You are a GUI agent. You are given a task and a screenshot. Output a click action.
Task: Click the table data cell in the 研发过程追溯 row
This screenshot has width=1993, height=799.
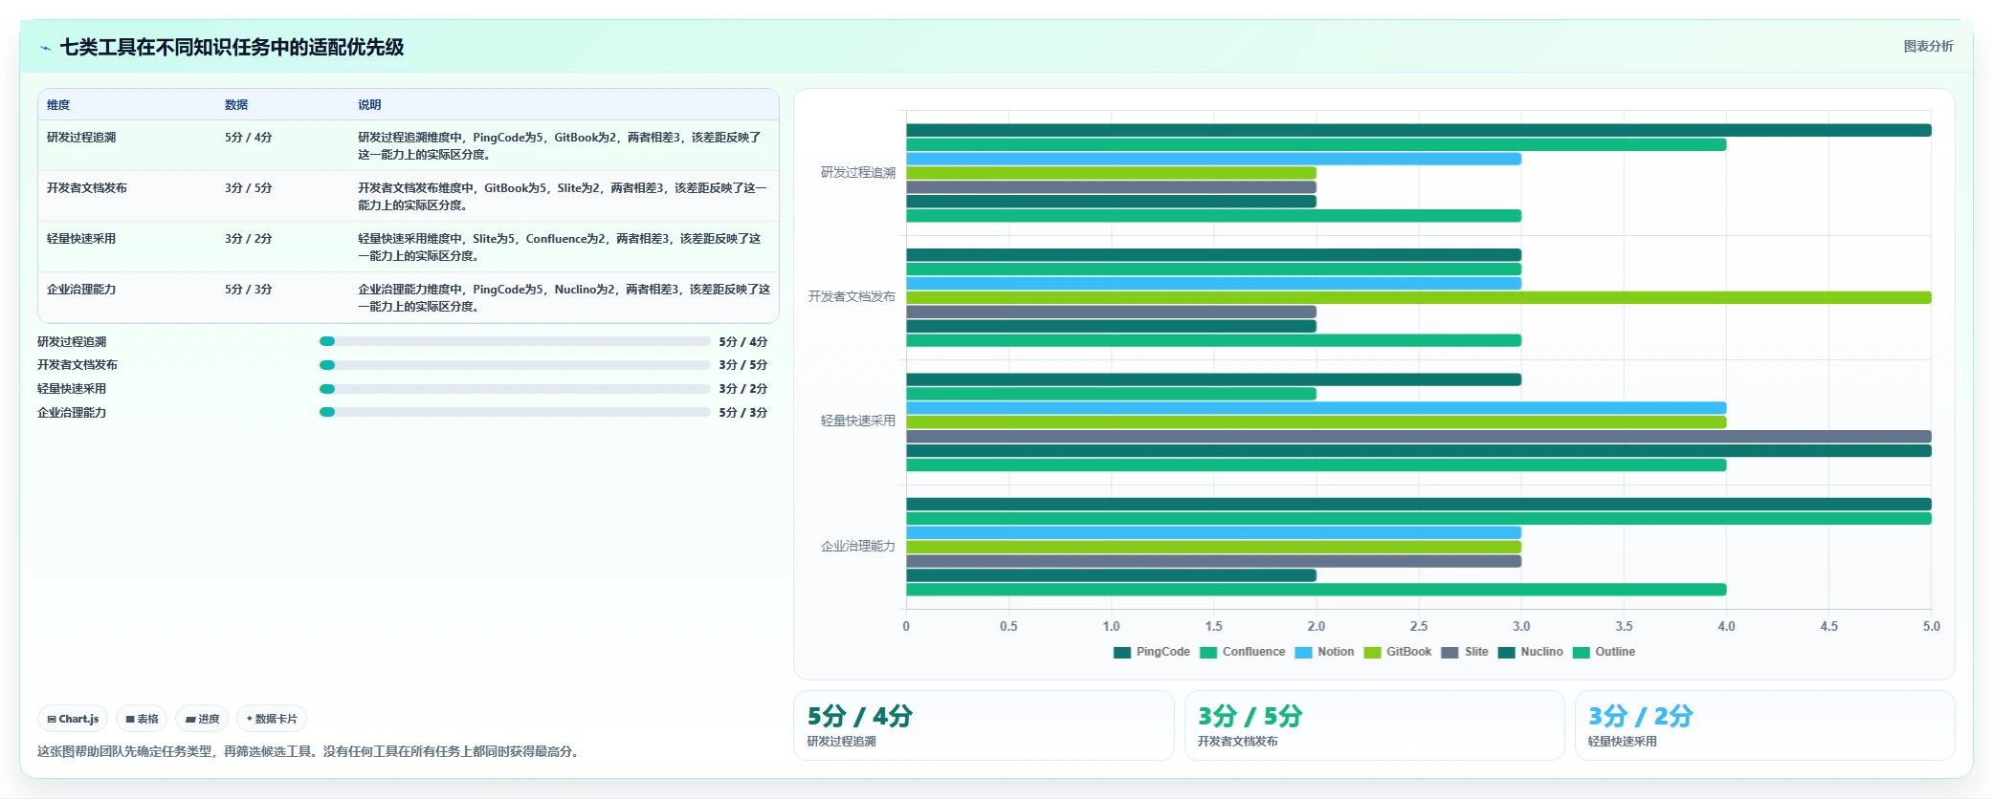(249, 138)
